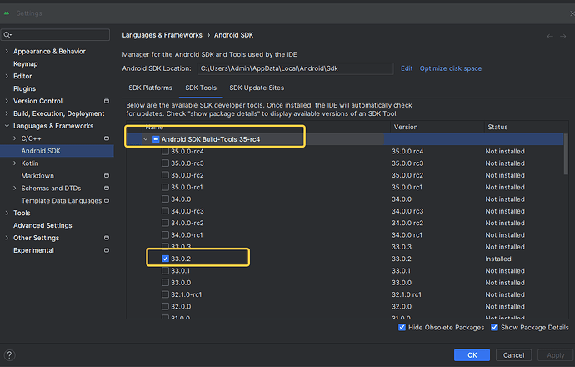Click Languages & Frameworks breadcrumb

click(x=162, y=35)
